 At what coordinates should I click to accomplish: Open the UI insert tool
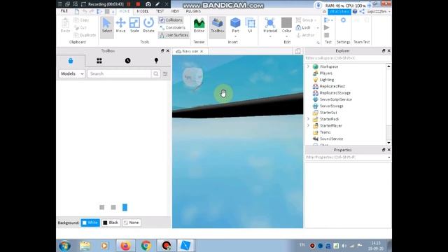[251, 25]
